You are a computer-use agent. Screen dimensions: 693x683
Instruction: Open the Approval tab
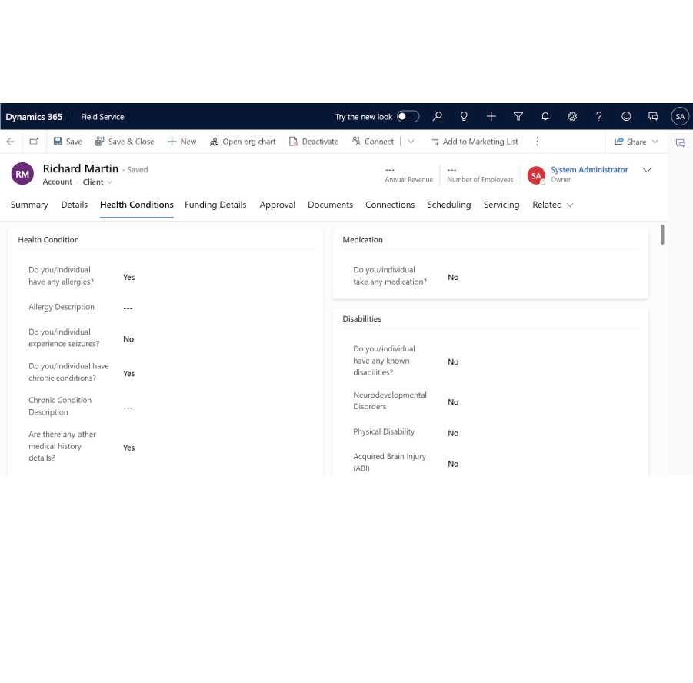pos(277,205)
